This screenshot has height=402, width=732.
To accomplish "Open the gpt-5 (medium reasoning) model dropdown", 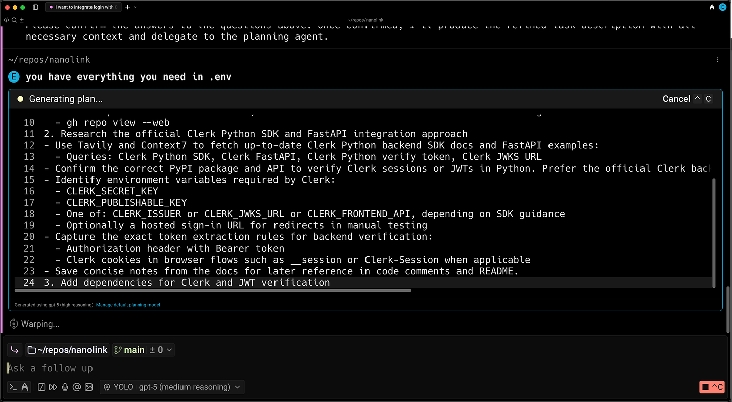I will [190, 387].
